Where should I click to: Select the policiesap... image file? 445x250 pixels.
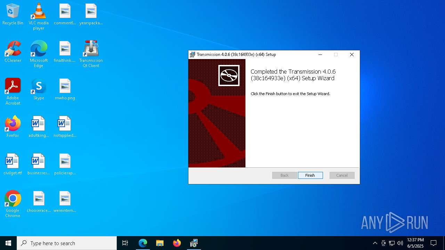(x=65, y=165)
